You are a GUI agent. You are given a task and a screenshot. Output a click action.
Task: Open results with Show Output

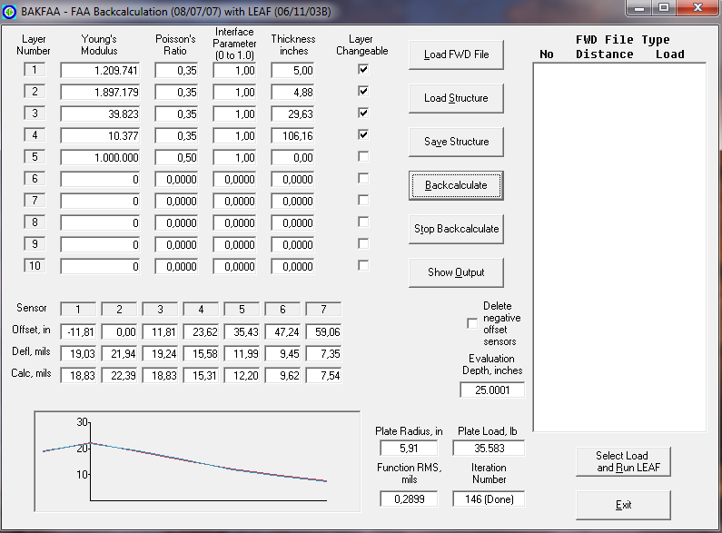[456, 272]
